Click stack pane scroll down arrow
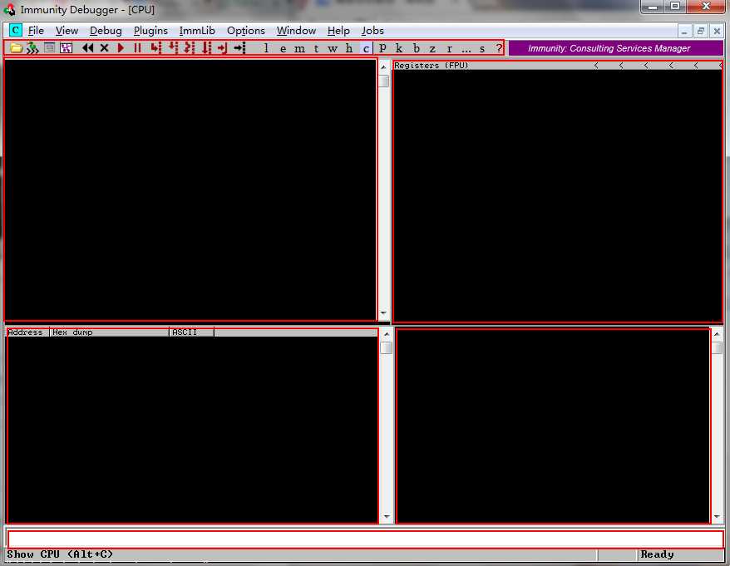730x566 pixels. [x=717, y=516]
